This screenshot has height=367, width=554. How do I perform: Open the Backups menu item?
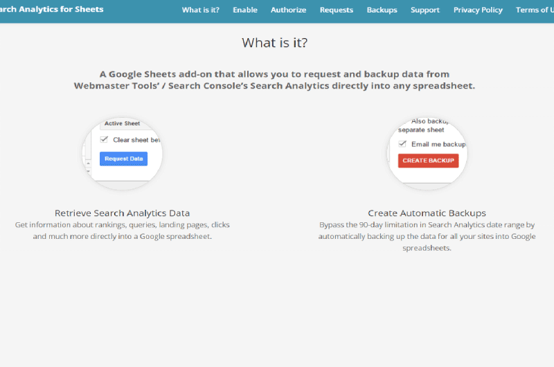pyautogui.click(x=382, y=10)
